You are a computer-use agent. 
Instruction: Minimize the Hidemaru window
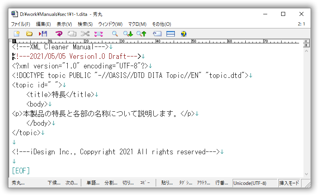pos(265,14)
